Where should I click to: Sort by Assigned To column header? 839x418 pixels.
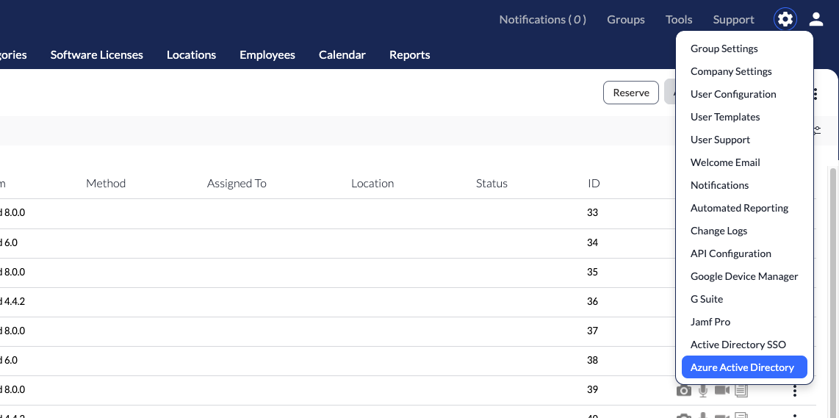coord(237,184)
